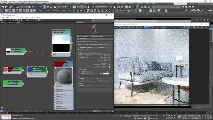Click the large plus set key button

point(179,117)
